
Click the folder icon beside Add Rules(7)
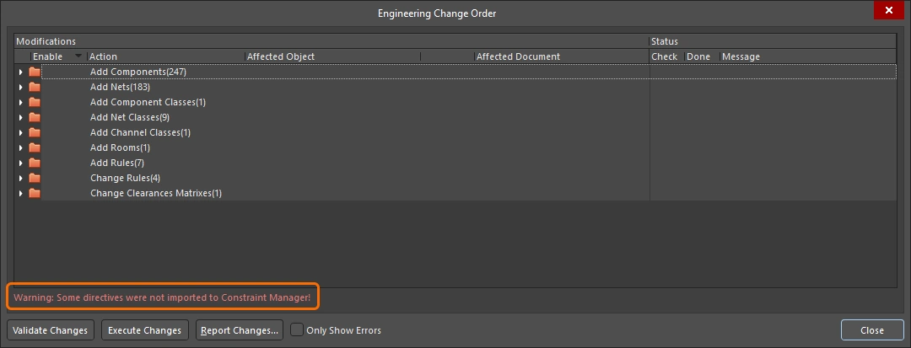tap(35, 163)
